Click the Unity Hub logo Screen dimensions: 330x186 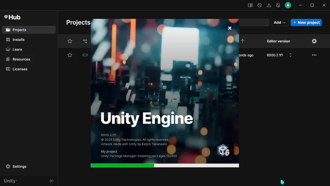tap(12, 17)
